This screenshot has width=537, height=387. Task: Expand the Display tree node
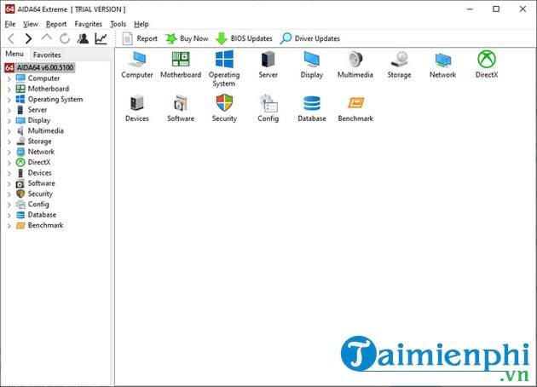tap(9, 121)
